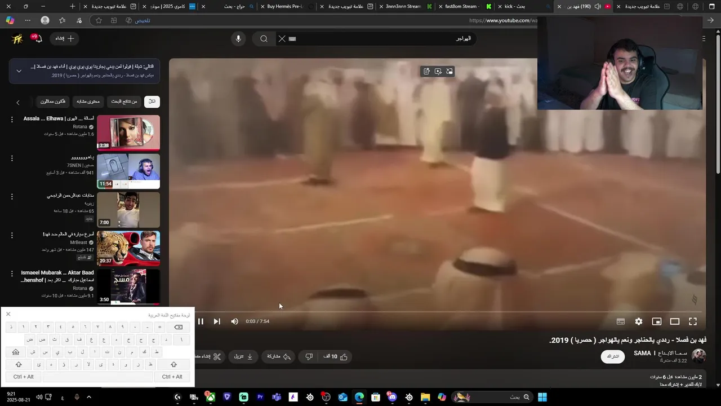Open SAMA channel name link
The image size is (721, 406).
660,353
